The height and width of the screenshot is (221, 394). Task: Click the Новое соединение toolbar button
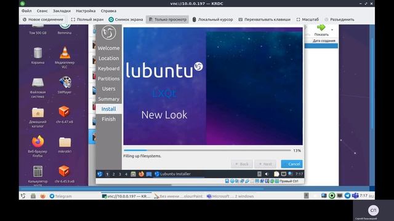tap(42, 19)
